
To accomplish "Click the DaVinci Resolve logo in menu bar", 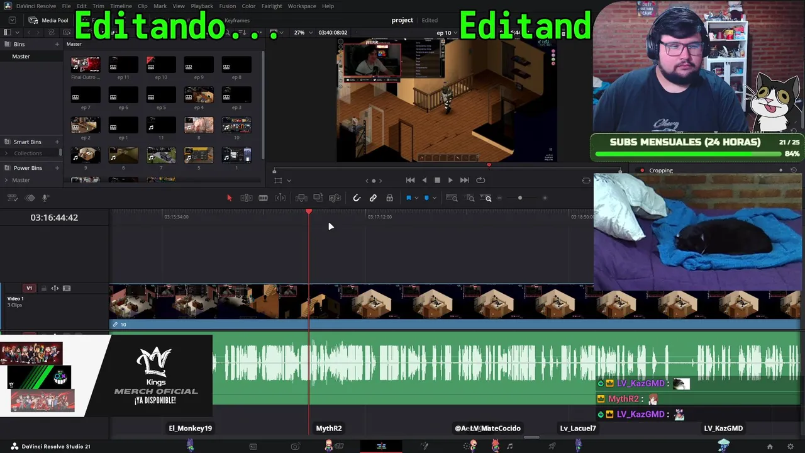I will click(8, 6).
